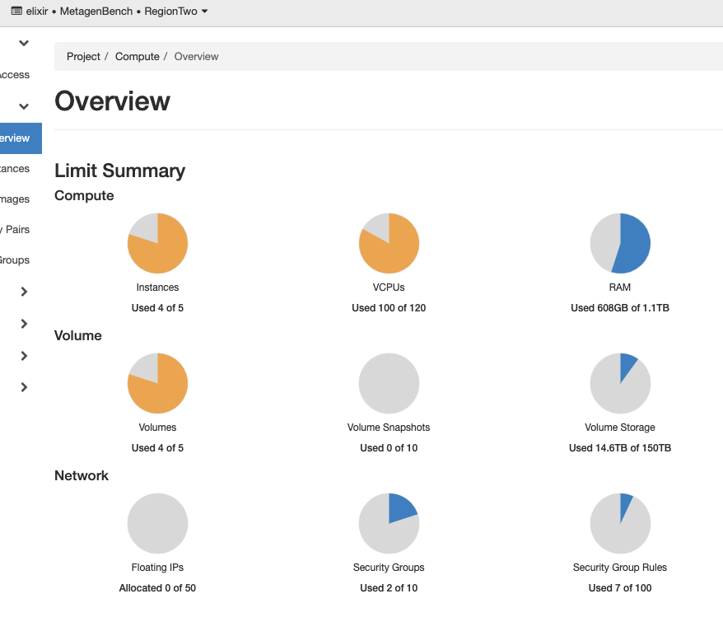Click the Network section heading
Viewport: 723px width, 617px height.
pos(82,475)
